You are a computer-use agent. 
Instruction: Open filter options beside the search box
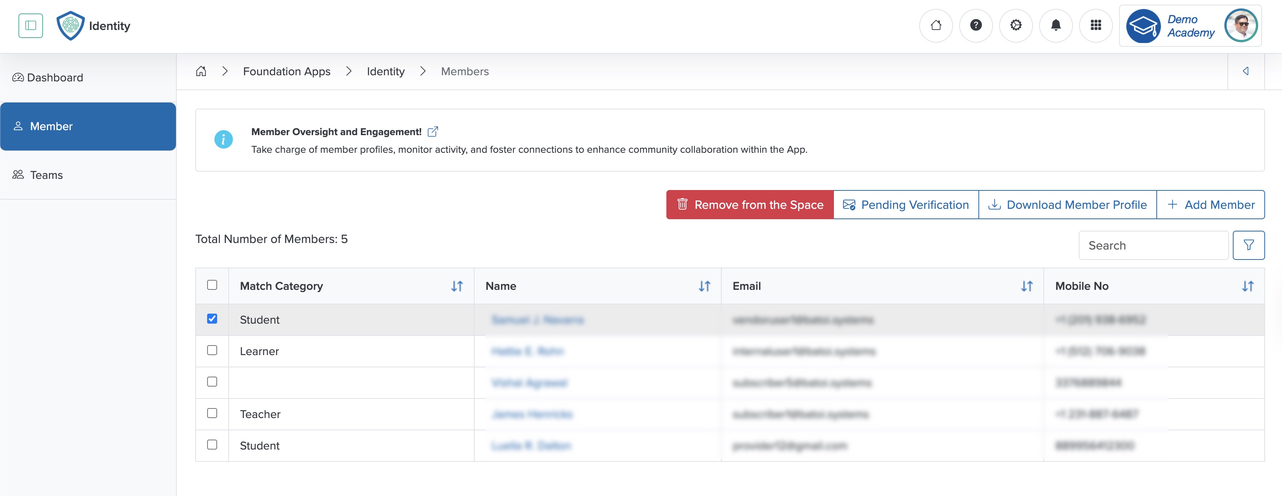click(1249, 245)
